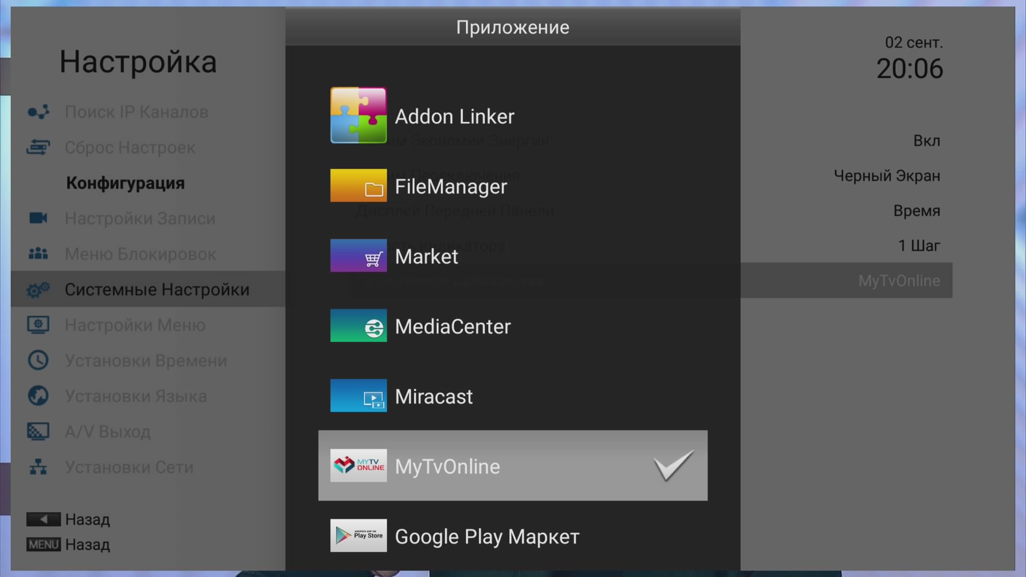Click the network settings icon
The width and height of the screenshot is (1026, 577).
tap(38, 467)
